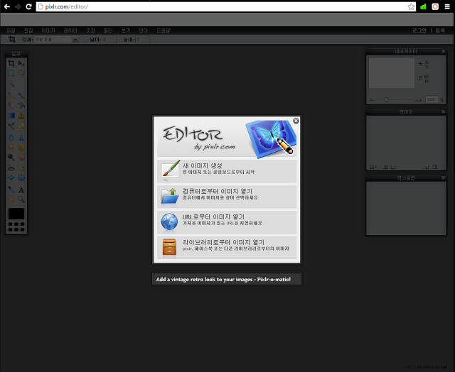This screenshot has width=455, height=372.
Task: Select the Pencil tool
Action: click(11, 95)
